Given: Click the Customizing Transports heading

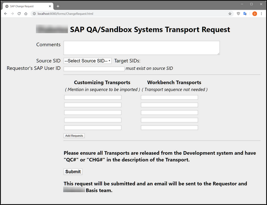Looking at the screenshot, I should (x=102, y=83).
